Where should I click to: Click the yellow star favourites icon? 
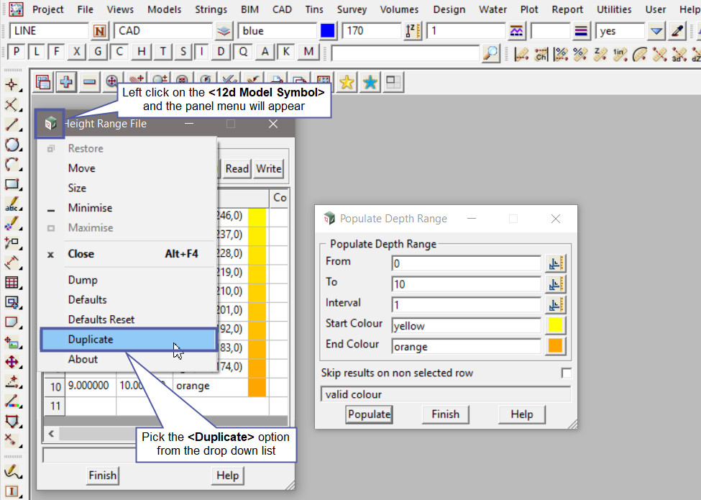(347, 83)
